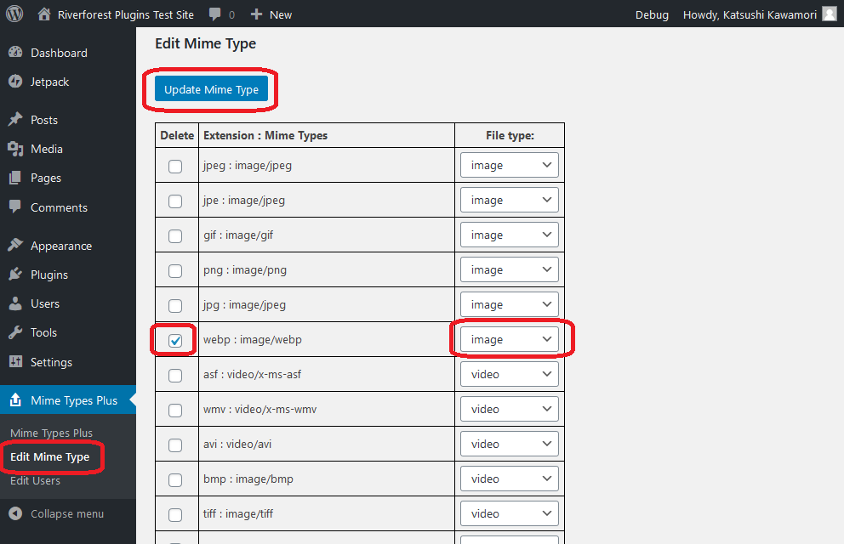Expand file type dropdown for bmp row

click(509, 479)
